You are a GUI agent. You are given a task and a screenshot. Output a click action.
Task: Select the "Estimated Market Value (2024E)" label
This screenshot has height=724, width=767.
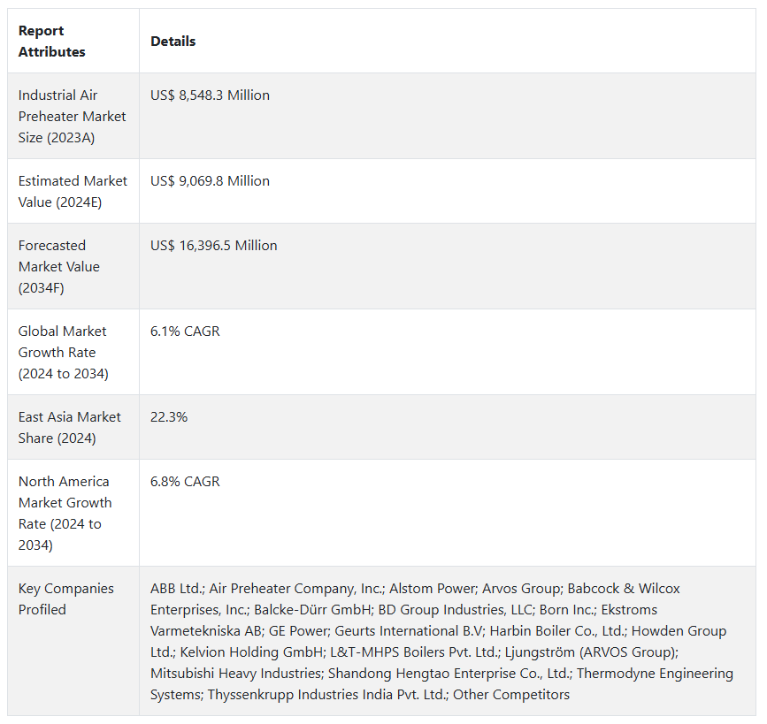click(73, 191)
